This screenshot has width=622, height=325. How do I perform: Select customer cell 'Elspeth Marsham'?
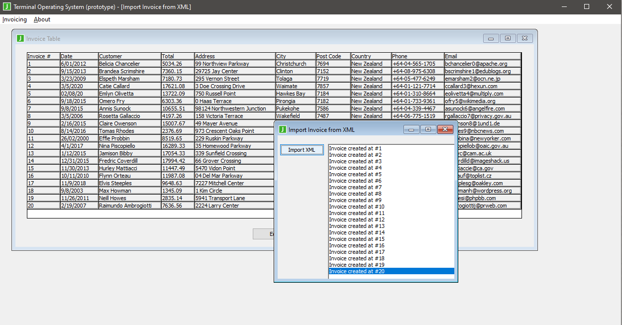129,79
